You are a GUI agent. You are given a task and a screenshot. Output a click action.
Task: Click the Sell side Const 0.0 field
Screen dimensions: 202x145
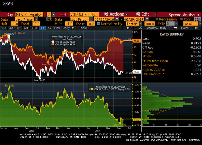pyautogui.click(x=91, y=24)
